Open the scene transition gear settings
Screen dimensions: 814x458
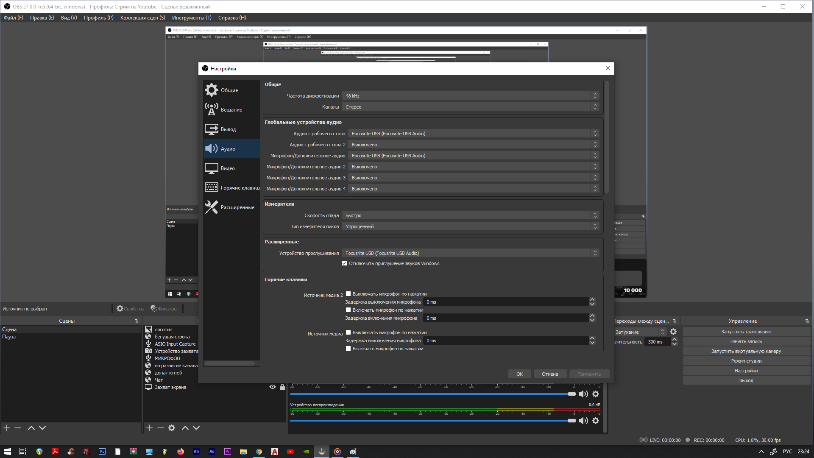coord(673,332)
